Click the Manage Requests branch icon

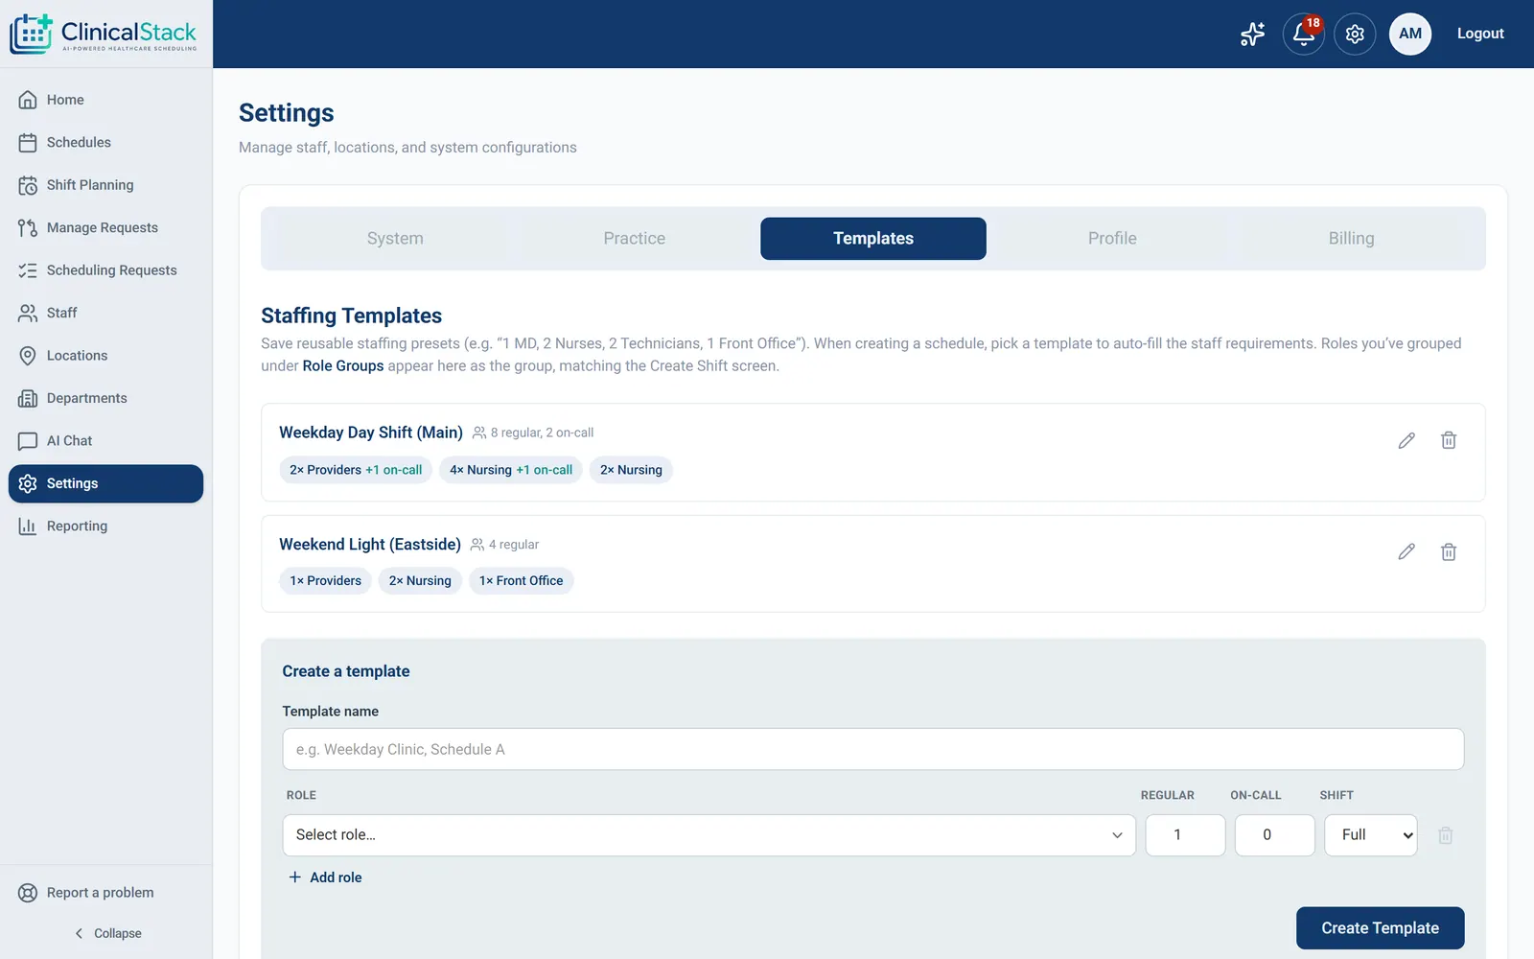(28, 227)
